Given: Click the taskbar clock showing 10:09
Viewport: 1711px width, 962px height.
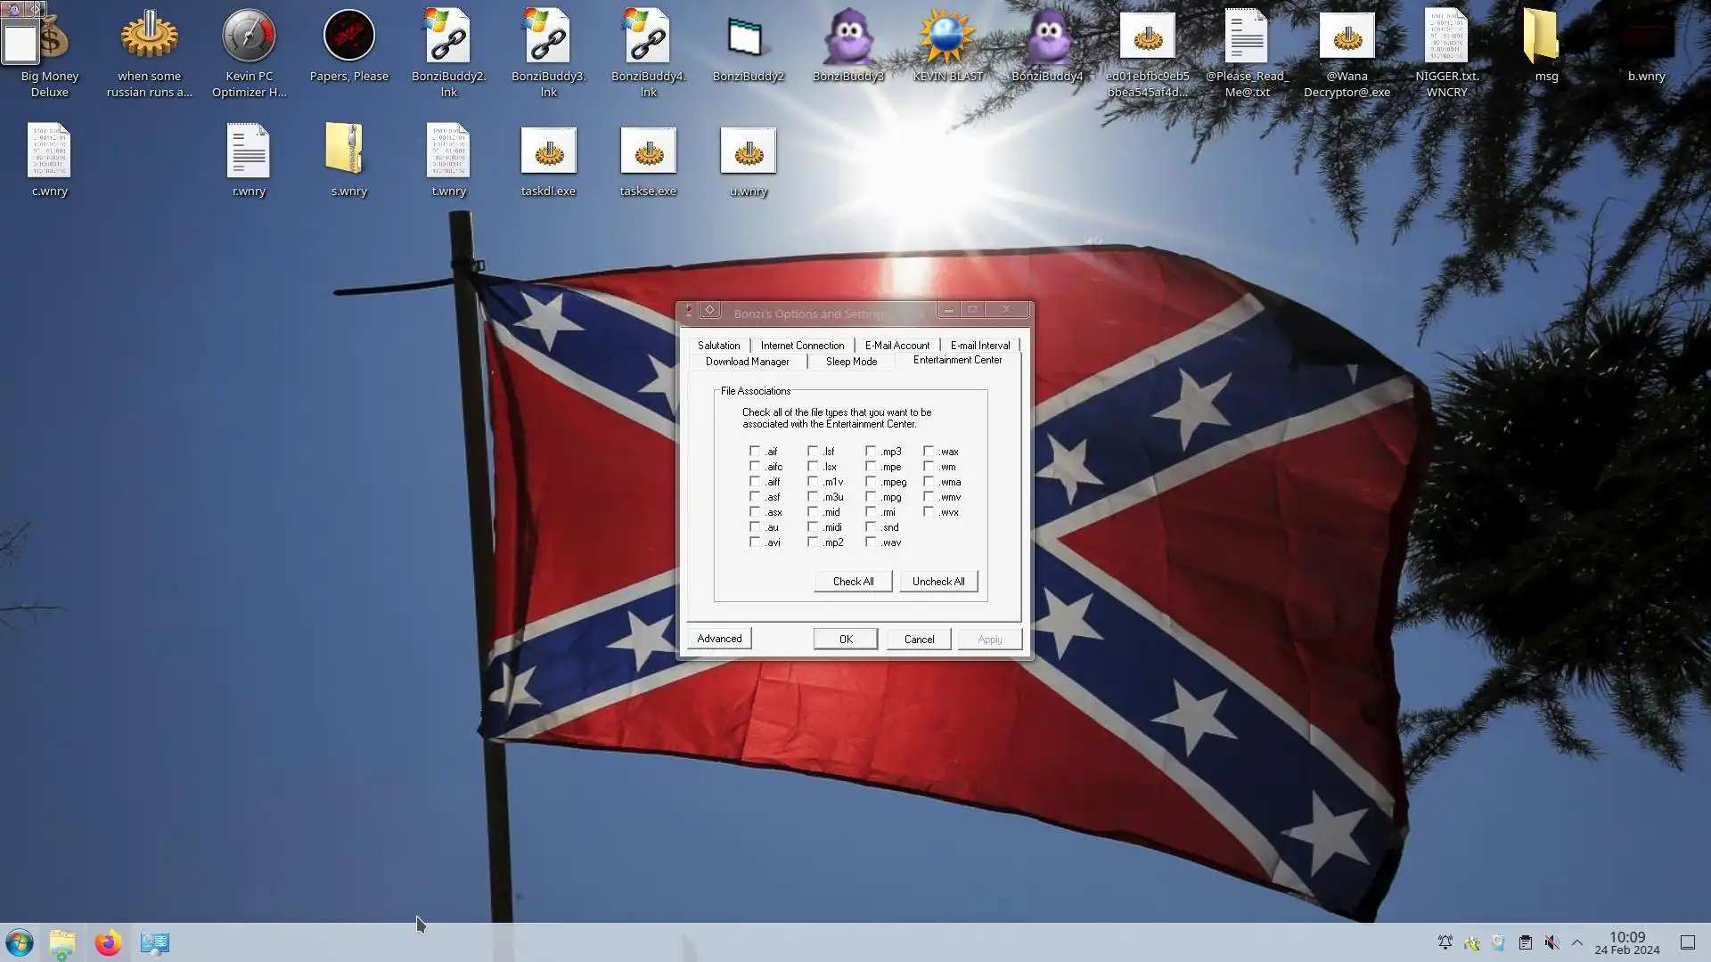Looking at the screenshot, I should [x=1626, y=942].
